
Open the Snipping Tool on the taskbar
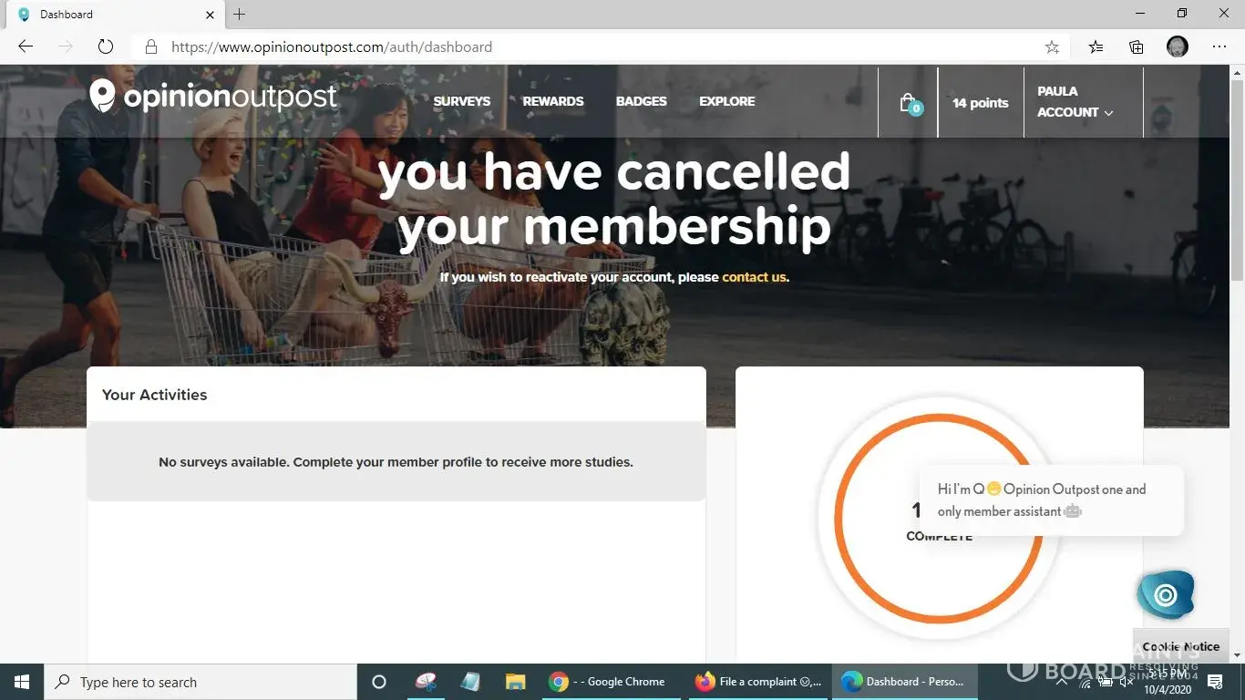[426, 682]
